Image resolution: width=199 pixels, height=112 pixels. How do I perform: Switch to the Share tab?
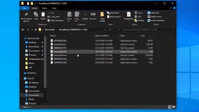click(x=44, y=8)
